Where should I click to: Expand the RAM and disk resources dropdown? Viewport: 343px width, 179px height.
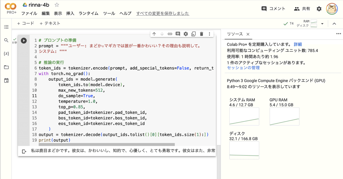point(323,23)
